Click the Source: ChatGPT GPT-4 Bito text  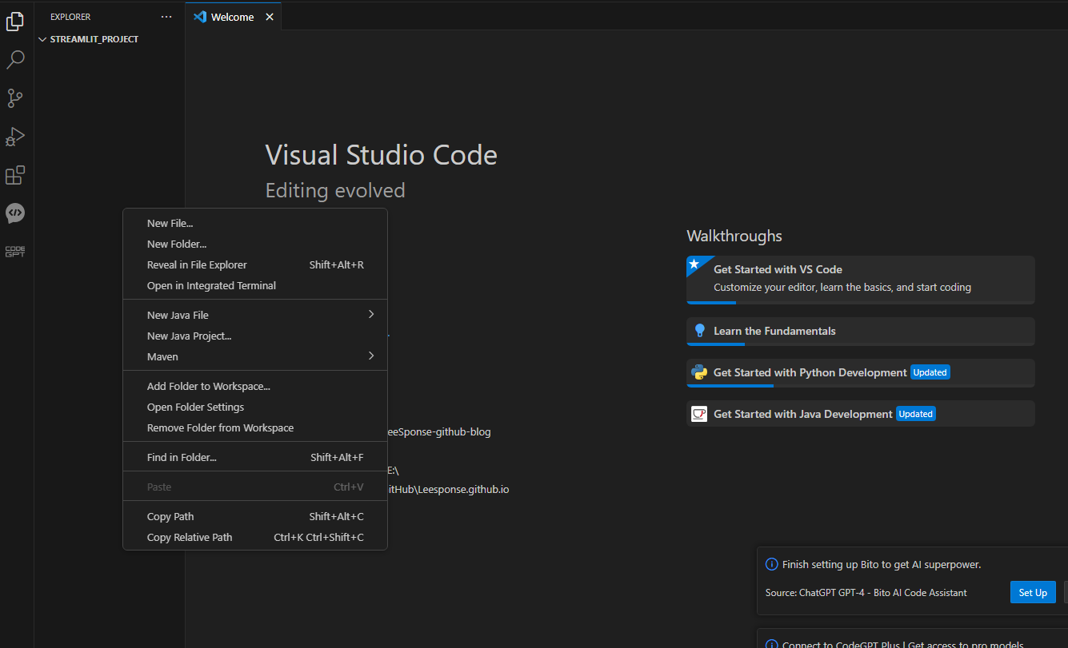point(866,593)
